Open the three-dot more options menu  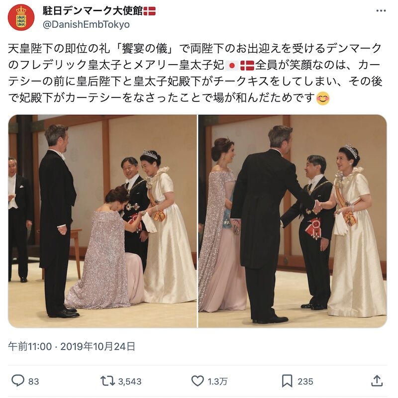point(381,11)
